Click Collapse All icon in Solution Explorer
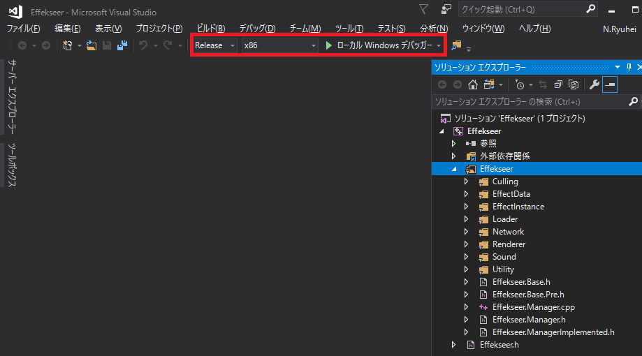Image resolution: width=642 pixels, height=356 pixels. tap(558, 84)
